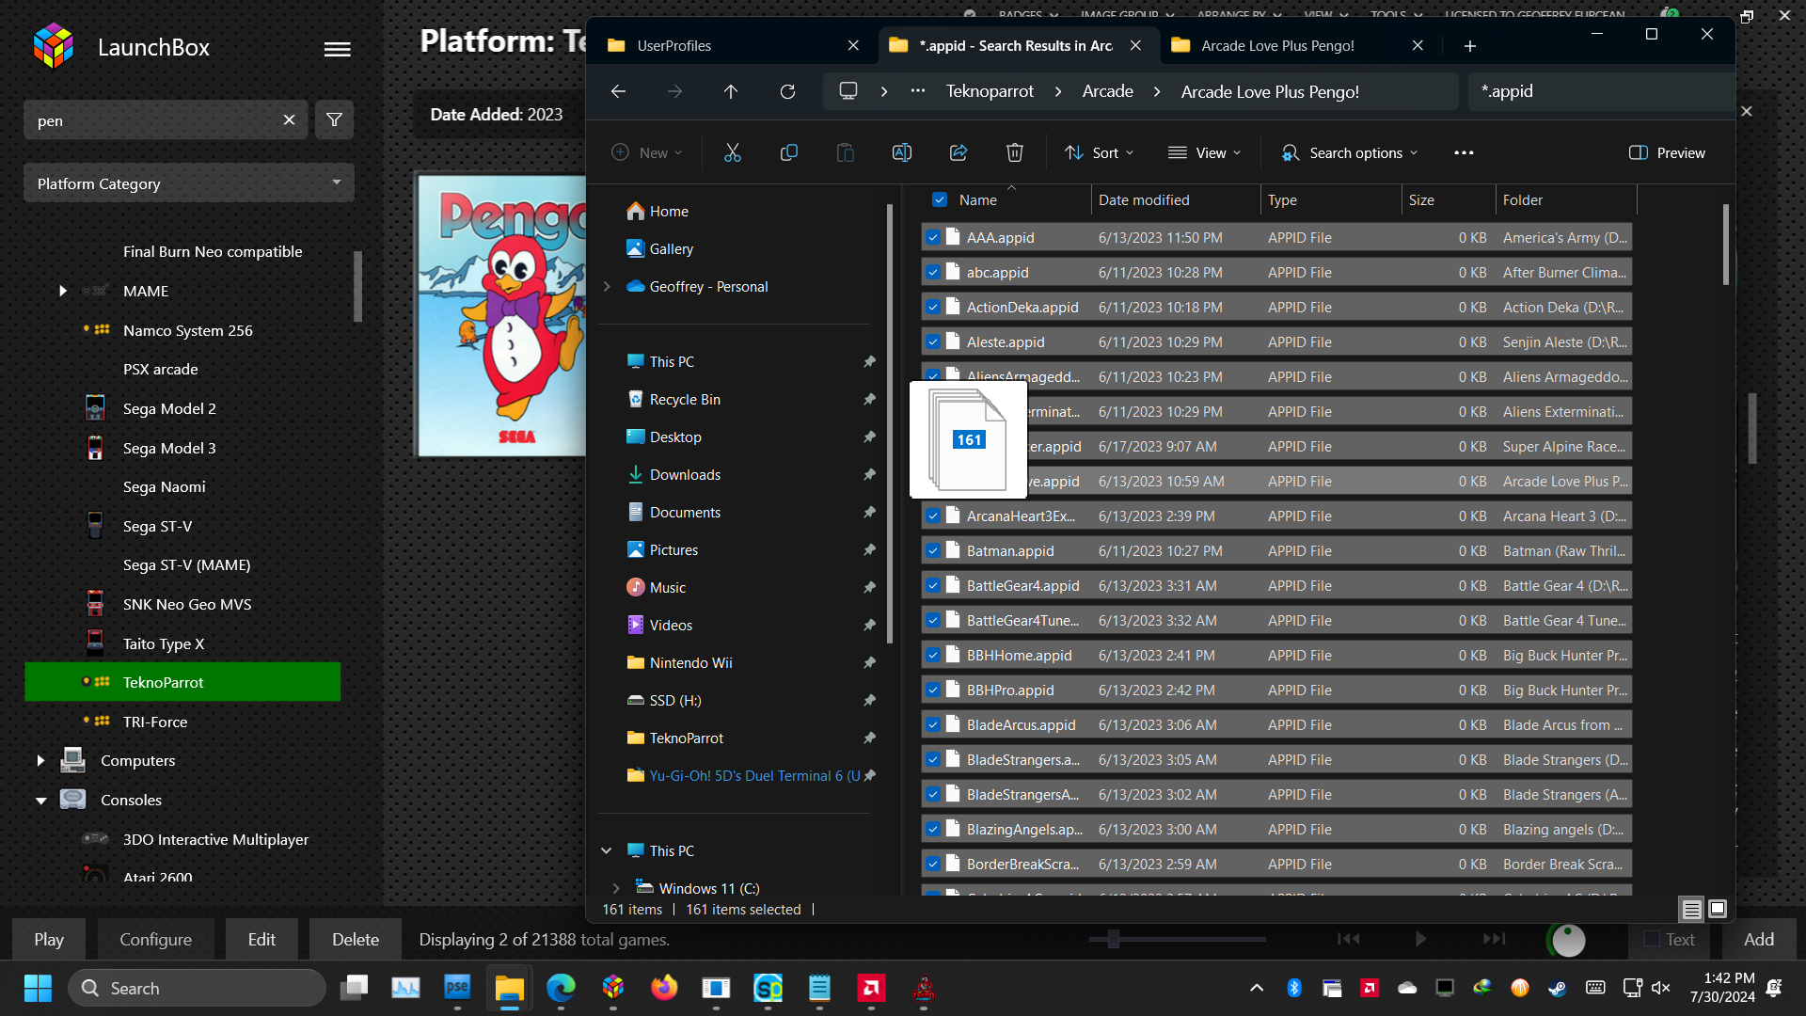
Task: Expand Geoffrey - Personal in navigation pane
Action: point(607,286)
